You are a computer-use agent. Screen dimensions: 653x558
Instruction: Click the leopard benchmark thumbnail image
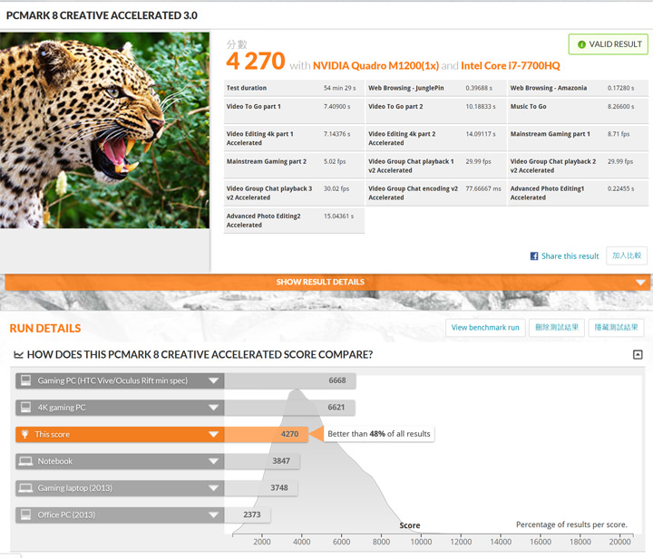105,130
